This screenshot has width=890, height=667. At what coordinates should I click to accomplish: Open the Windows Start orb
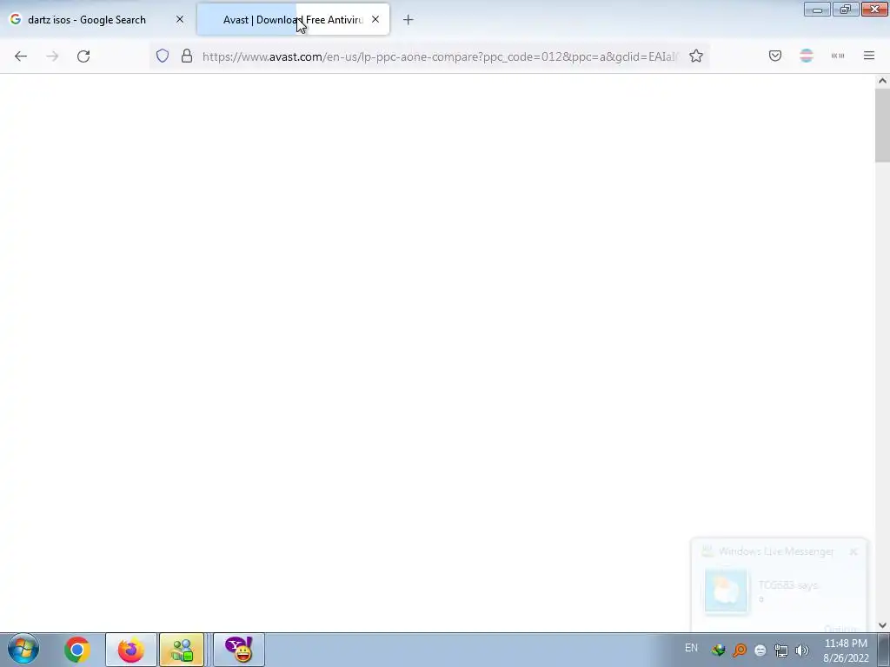pos(23,650)
